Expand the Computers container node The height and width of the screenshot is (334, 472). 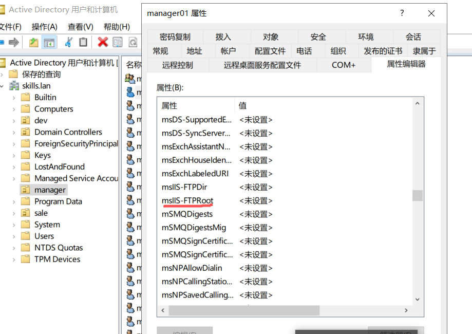tap(14, 109)
